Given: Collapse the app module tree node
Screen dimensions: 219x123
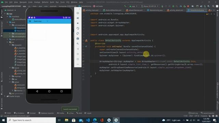Looking at the screenshot, I should 5,14.
